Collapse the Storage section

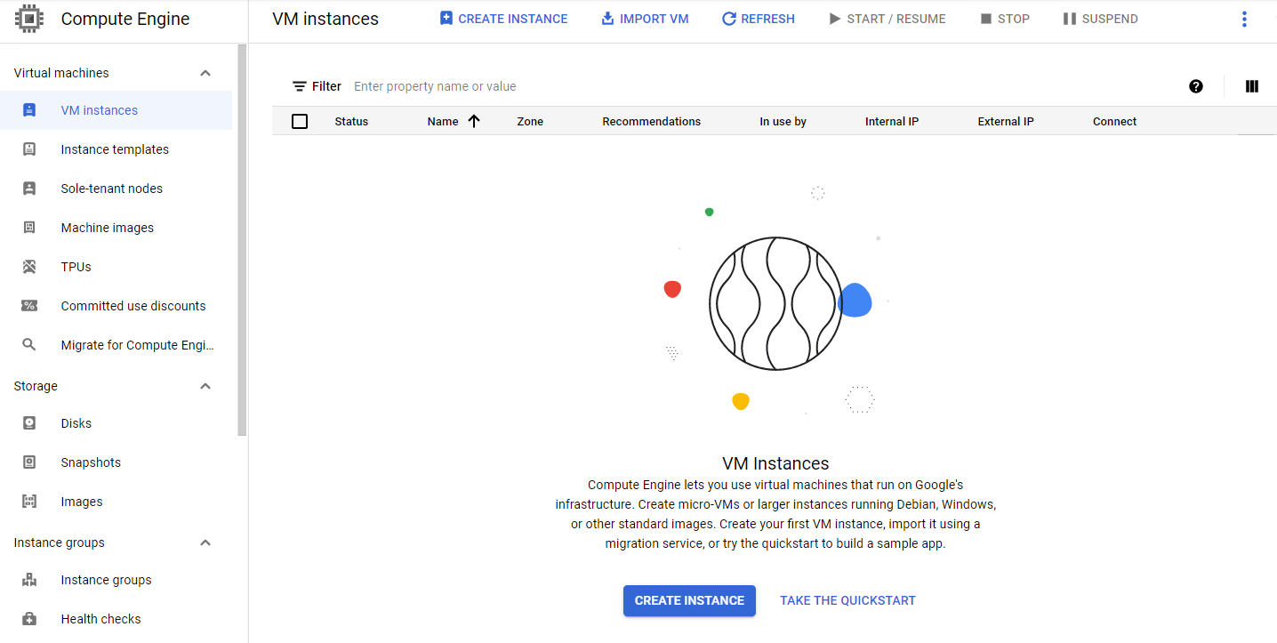pos(205,386)
